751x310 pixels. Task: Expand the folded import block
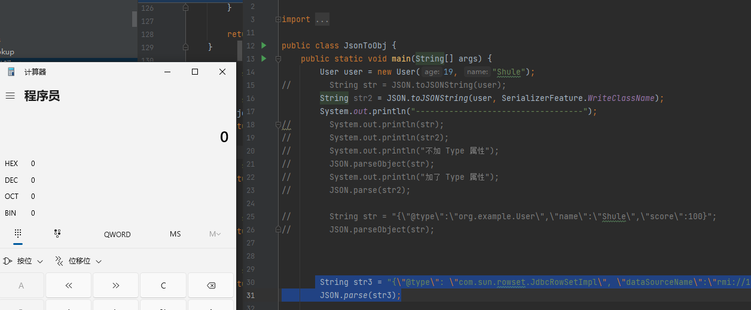(278, 20)
